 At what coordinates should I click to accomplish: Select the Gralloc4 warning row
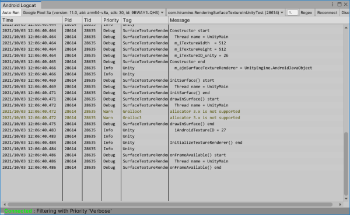pos(172,112)
